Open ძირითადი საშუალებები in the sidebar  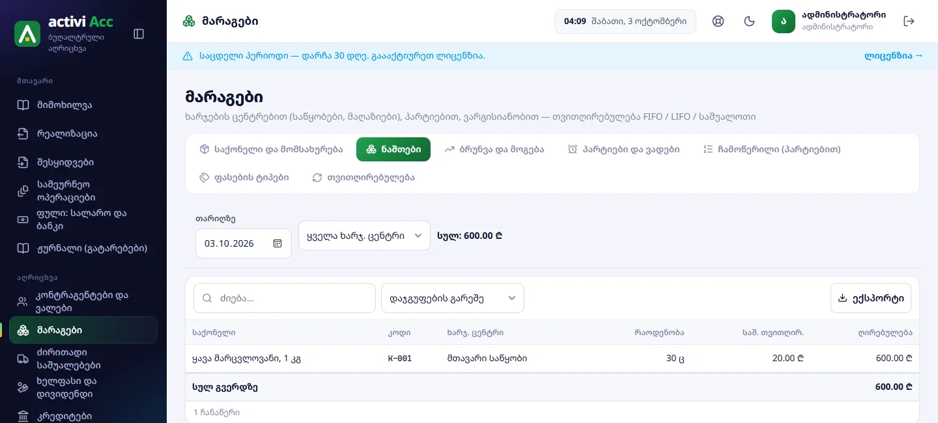(83, 359)
